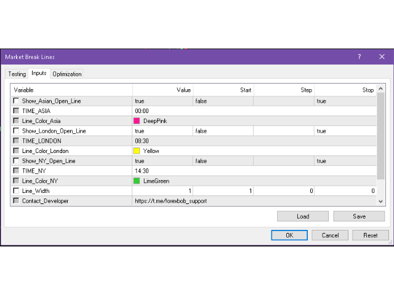This screenshot has height=295, width=394.
Task: Click the LimeGreen color swatch
Action: (x=137, y=181)
